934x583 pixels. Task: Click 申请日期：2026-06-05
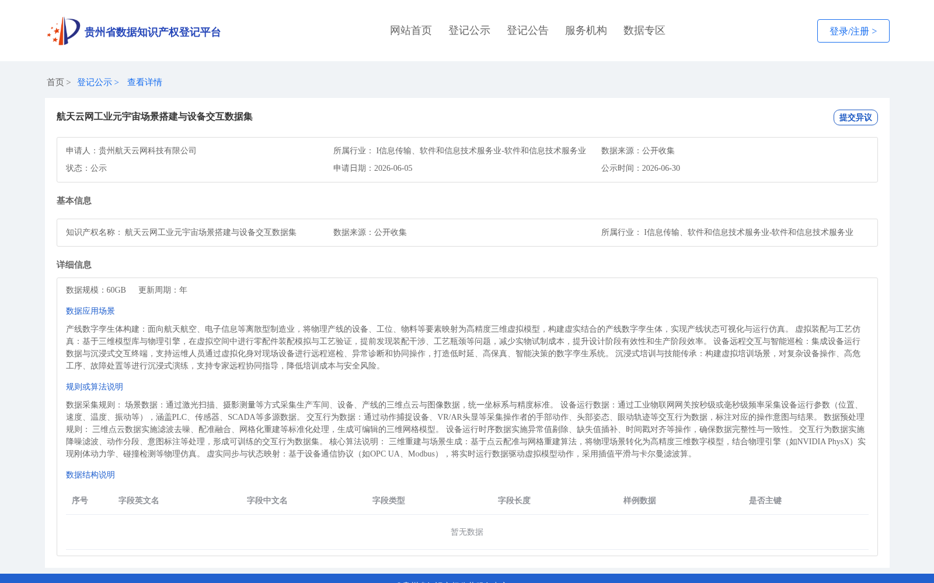(373, 168)
